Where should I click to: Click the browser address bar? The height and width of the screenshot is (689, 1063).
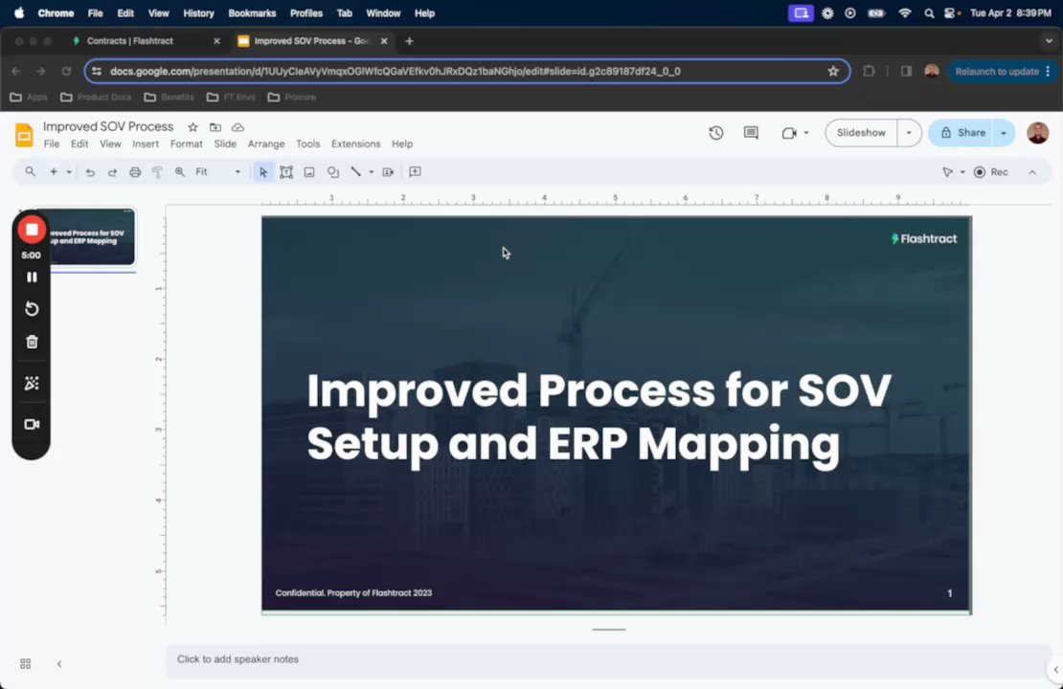(x=466, y=71)
